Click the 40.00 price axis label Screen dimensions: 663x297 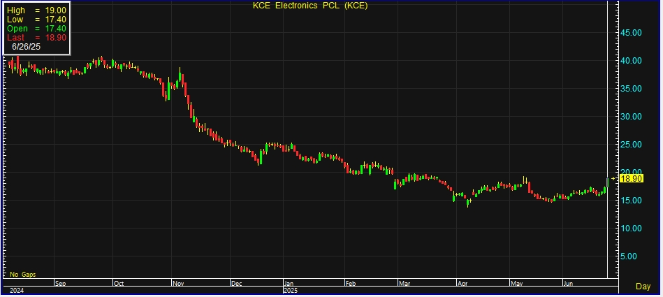[x=632, y=61]
